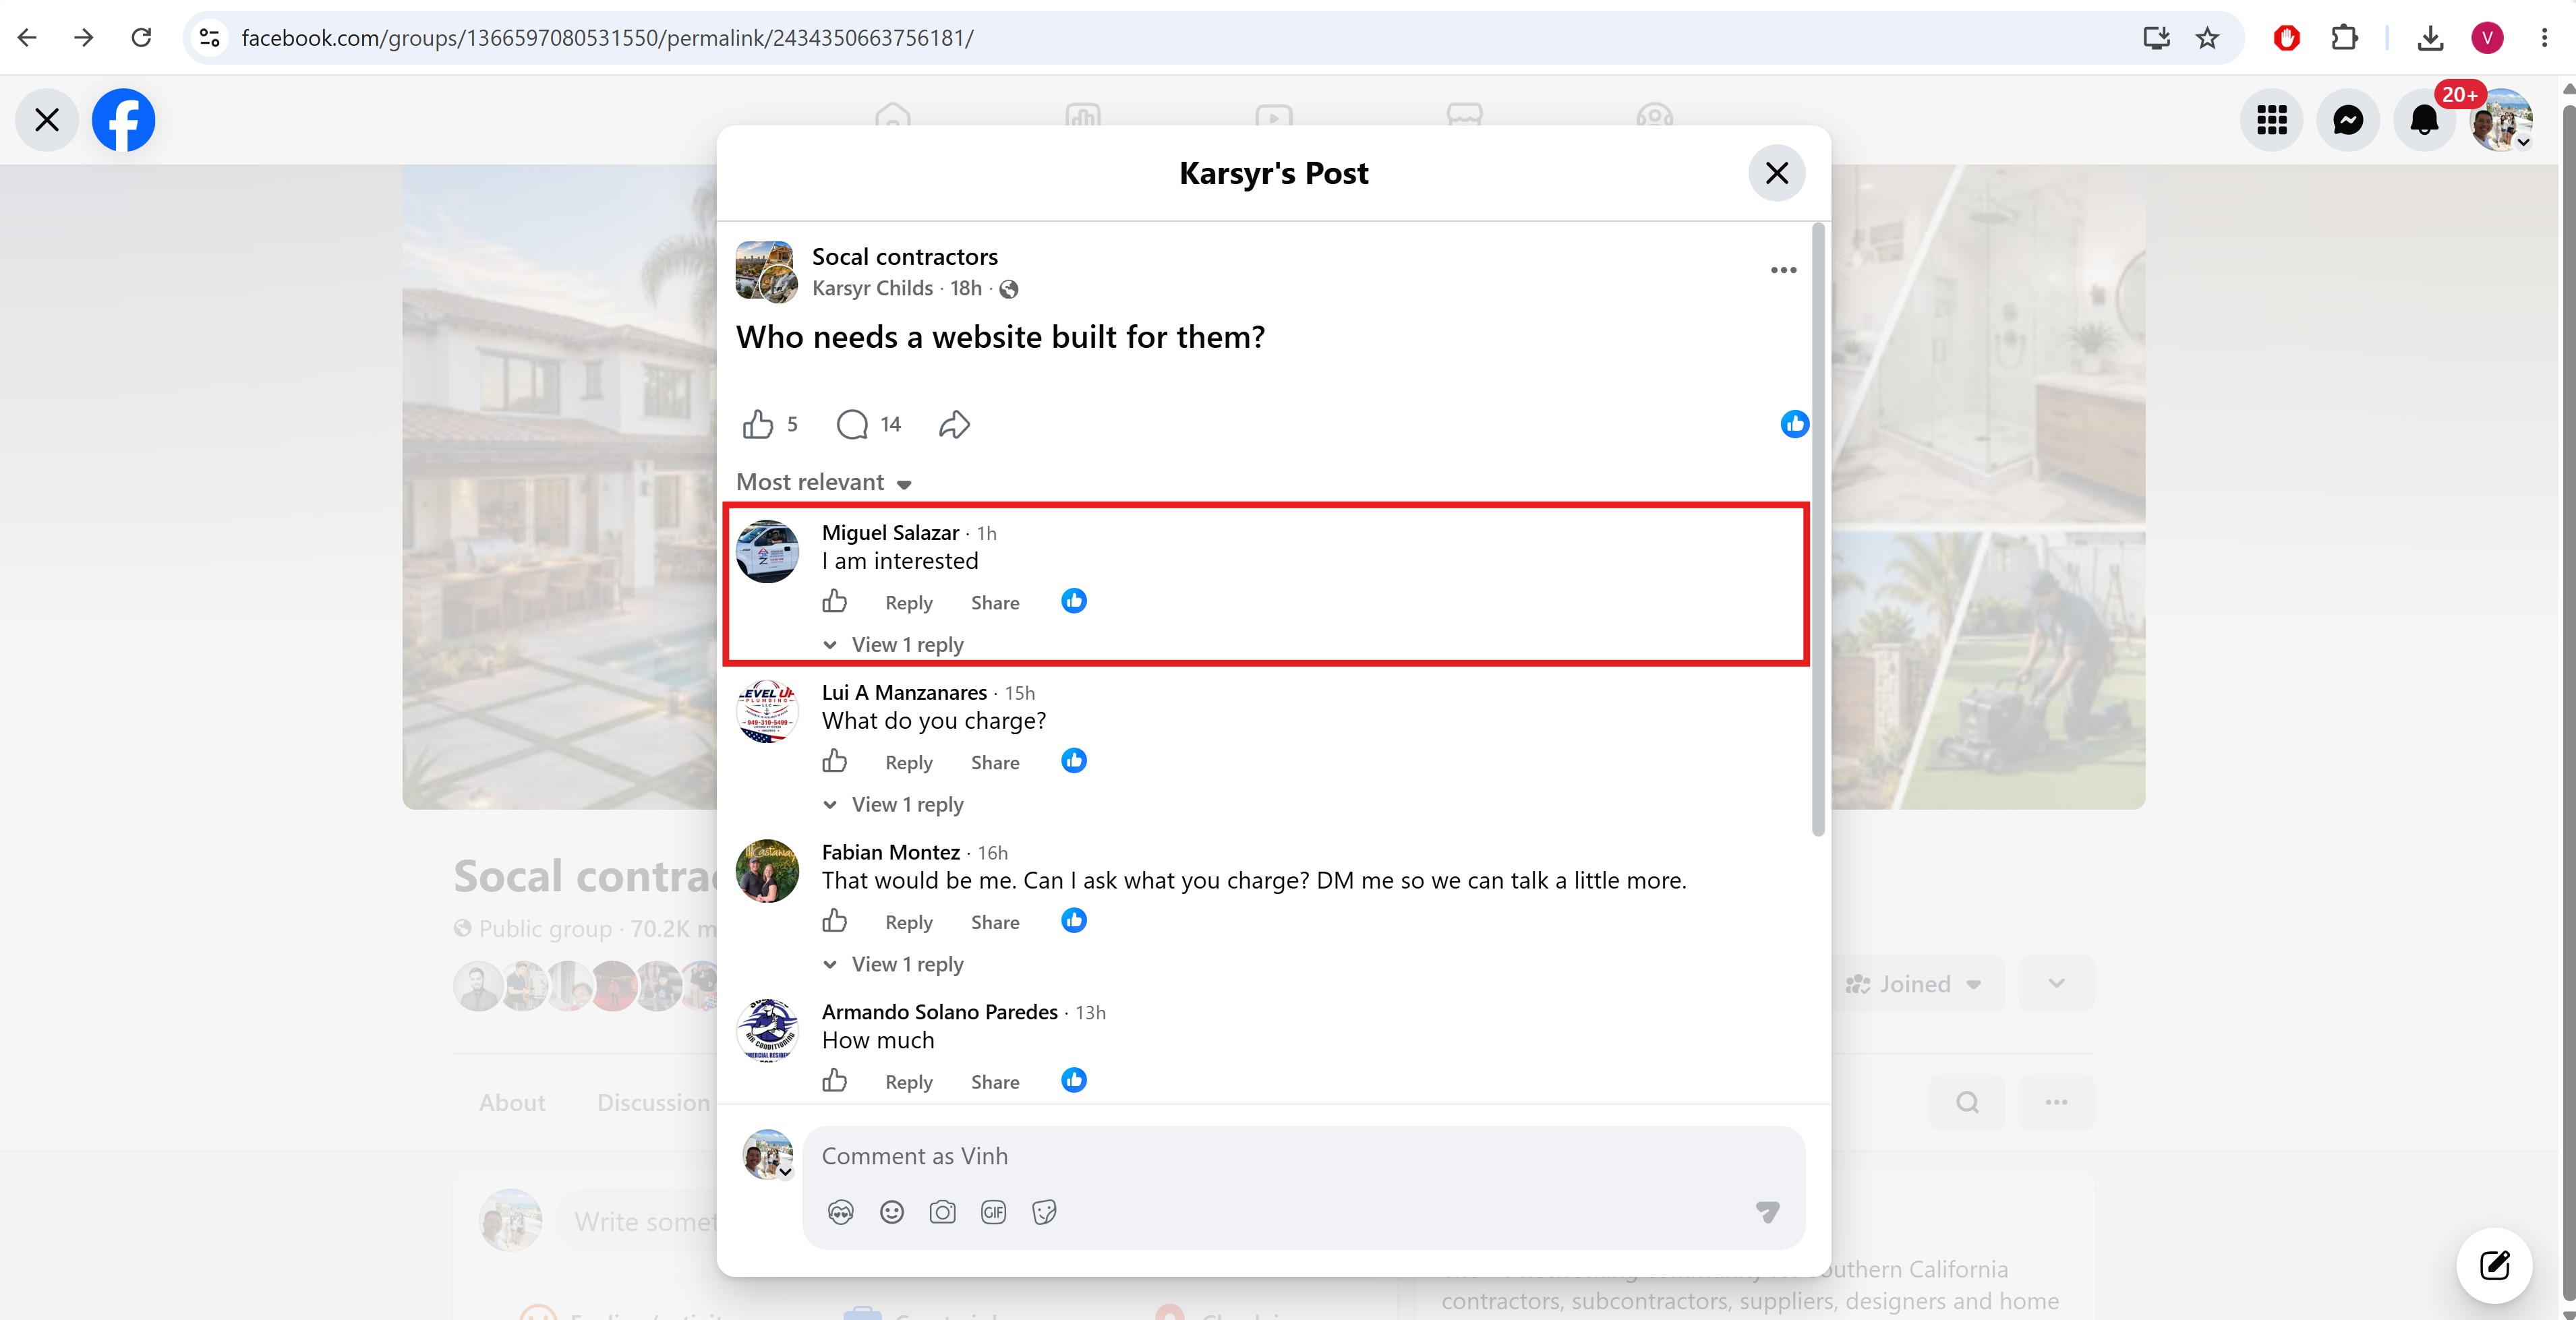This screenshot has width=2576, height=1320.
Task: Open the Chrome three-dot menu
Action: click(2544, 38)
